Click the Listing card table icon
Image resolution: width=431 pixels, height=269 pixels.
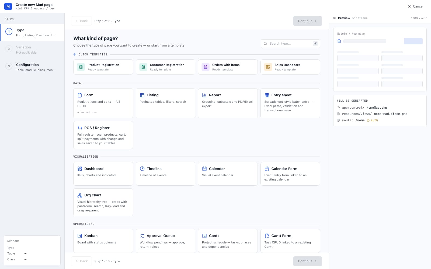pyautogui.click(x=142, y=95)
